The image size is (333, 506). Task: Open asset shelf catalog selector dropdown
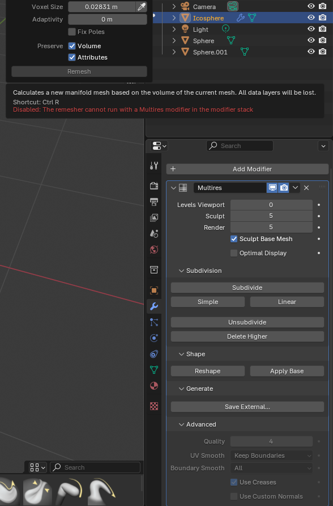point(38,467)
